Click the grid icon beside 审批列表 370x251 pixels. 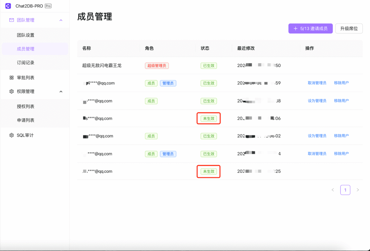click(11, 78)
